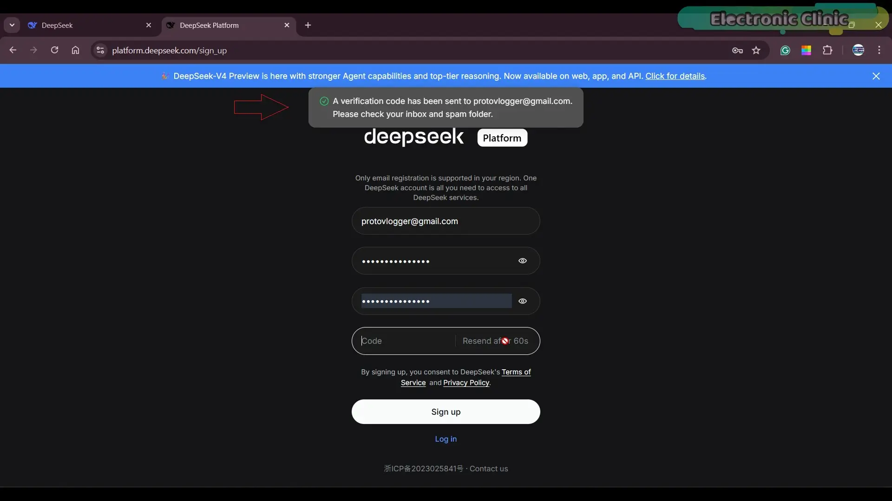Image resolution: width=892 pixels, height=501 pixels.
Task: Click the verification code sent notification
Action: pyautogui.click(x=446, y=108)
